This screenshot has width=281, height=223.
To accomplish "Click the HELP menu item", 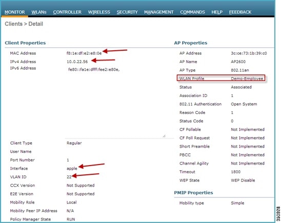I will [x=217, y=12].
